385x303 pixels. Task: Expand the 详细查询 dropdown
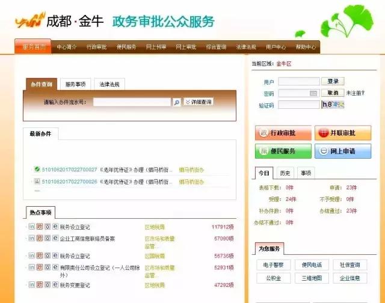pyautogui.click(x=199, y=102)
